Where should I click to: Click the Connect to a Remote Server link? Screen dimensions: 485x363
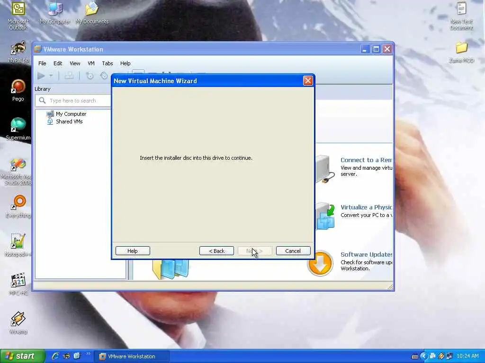click(366, 160)
